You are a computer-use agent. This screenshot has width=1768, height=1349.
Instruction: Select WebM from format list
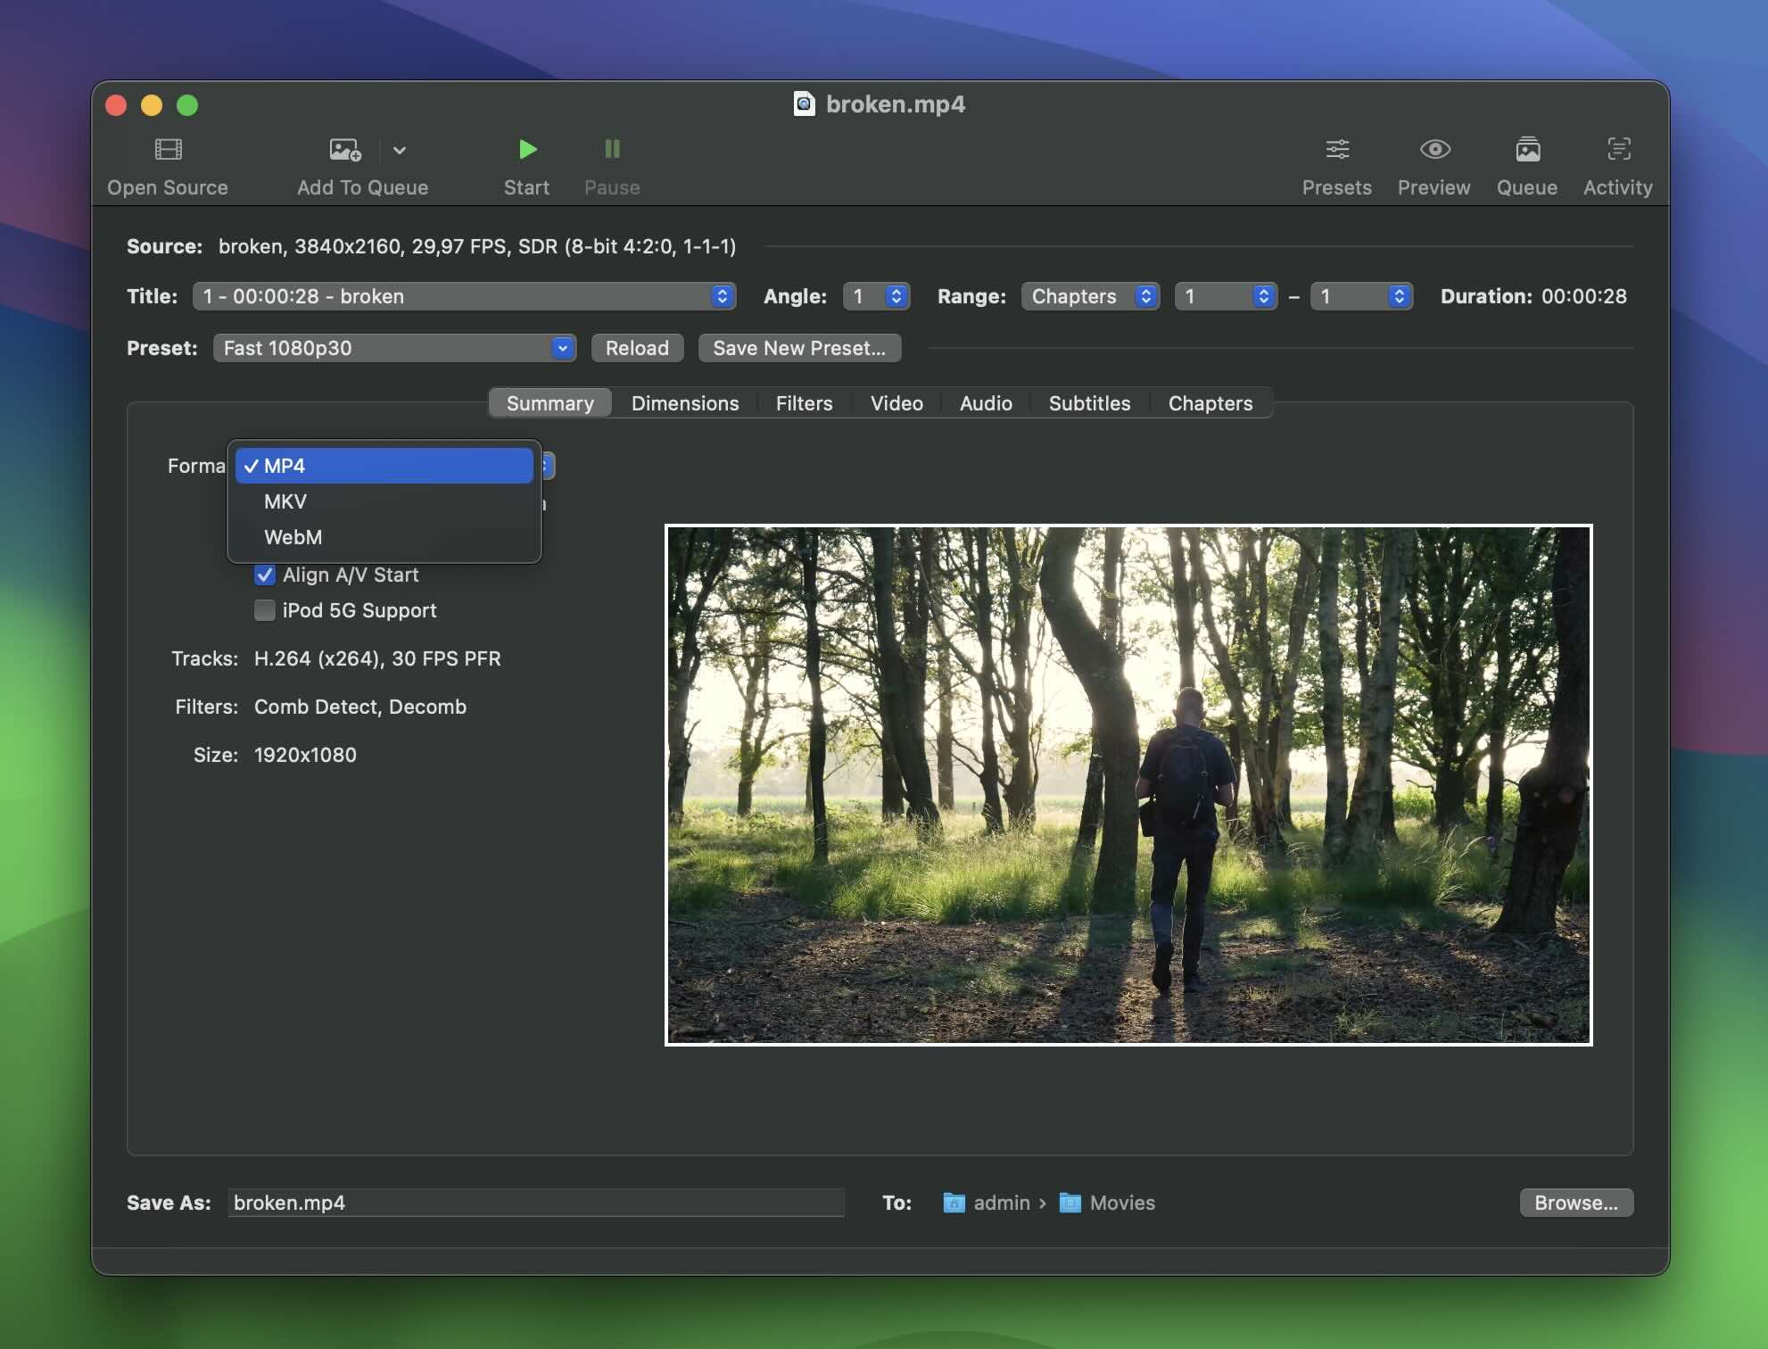click(292, 537)
